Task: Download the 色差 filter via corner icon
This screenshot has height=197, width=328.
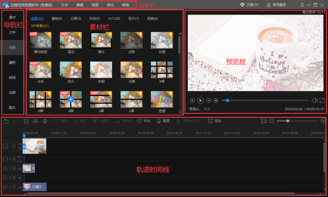Action: tap(171, 93)
